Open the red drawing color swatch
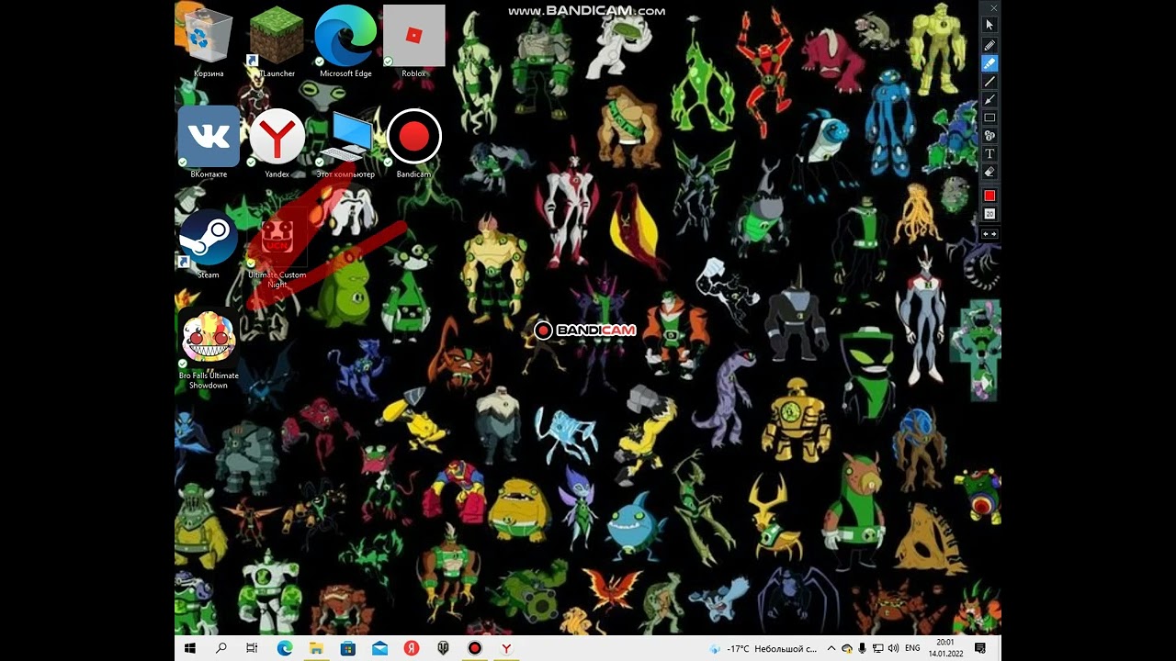Image resolution: width=1176 pixels, height=661 pixels. click(989, 196)
